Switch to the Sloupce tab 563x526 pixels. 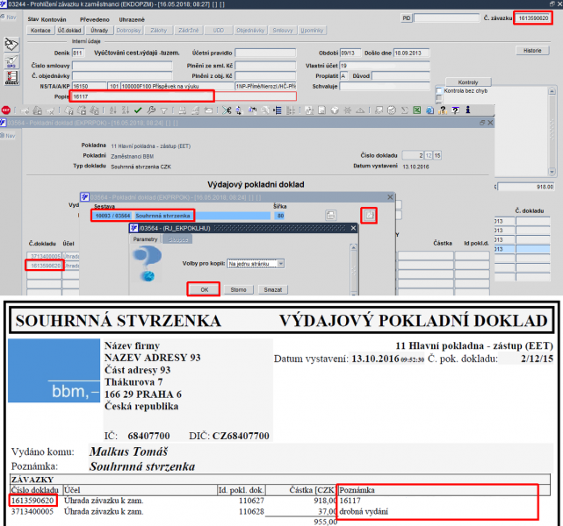click(x=178, y=239)
